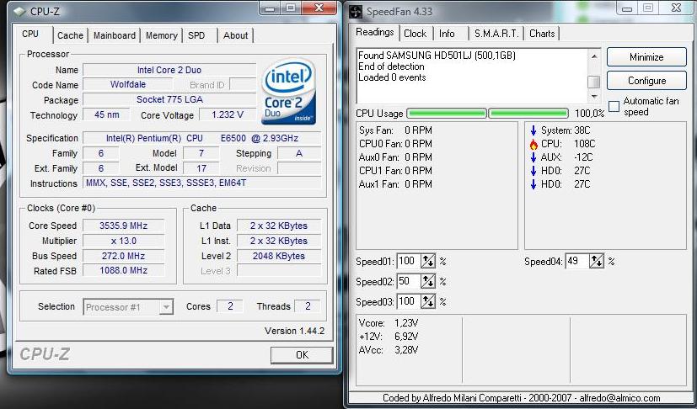Click the first CPU Usage progress bar
This screenshot has width=697, height=409.
tap(447, 114)
